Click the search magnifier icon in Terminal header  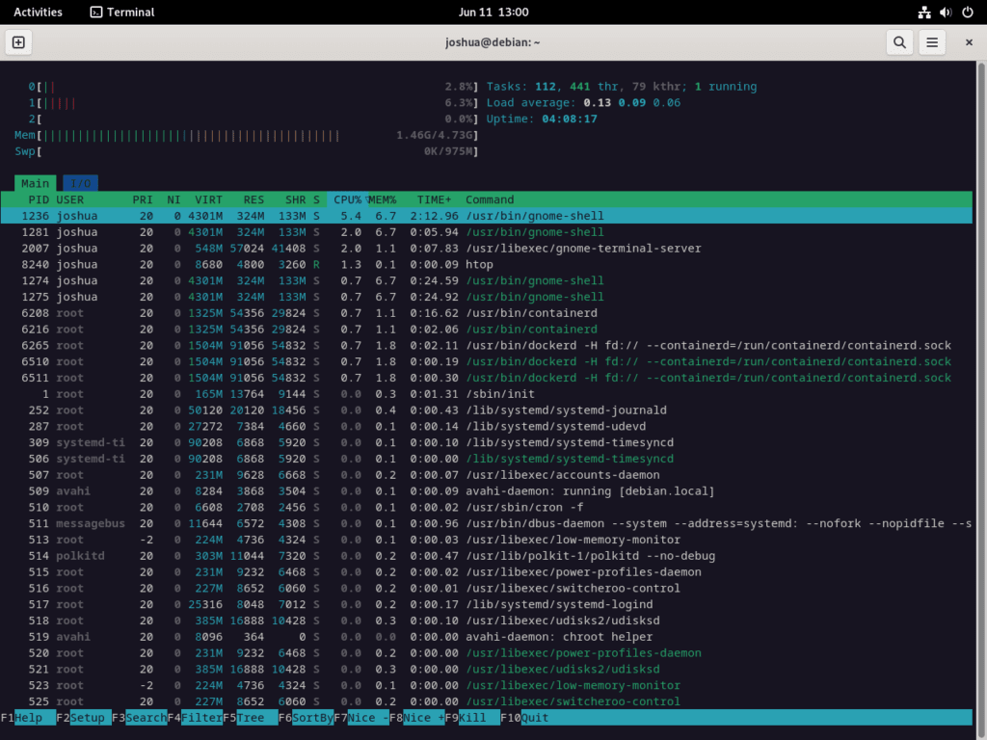pyautogui.click(x=899, y=42)
